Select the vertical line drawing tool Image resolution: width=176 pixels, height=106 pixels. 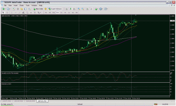(12, 13)
